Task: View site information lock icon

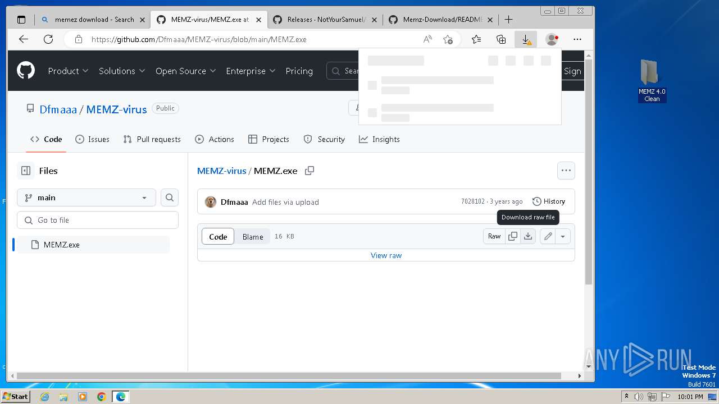Action: point(79,39)
